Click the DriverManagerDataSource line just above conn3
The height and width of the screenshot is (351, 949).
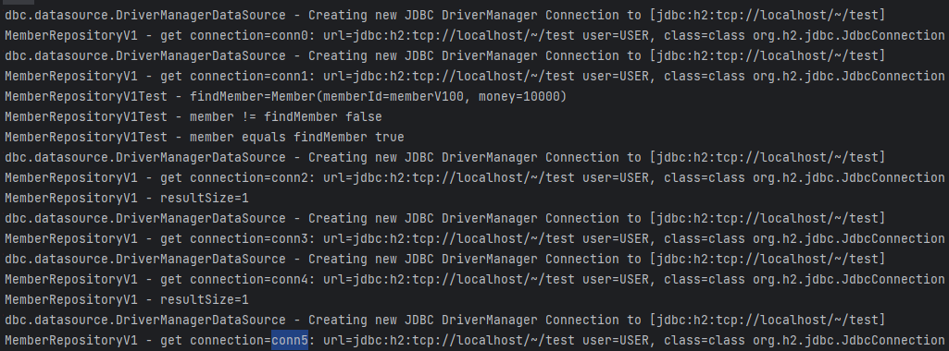pyautogui.click(x=444, y=218)
